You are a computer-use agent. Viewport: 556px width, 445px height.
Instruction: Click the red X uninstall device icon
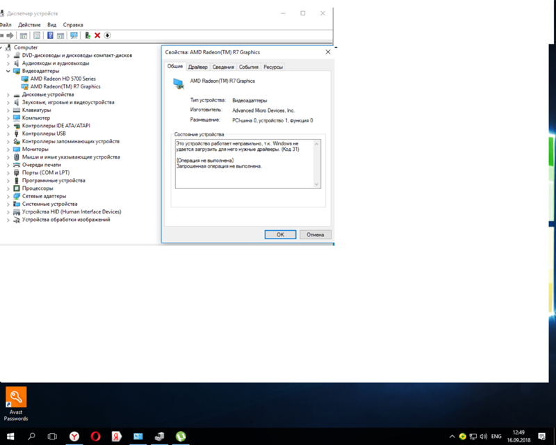[x=97, y=35]
